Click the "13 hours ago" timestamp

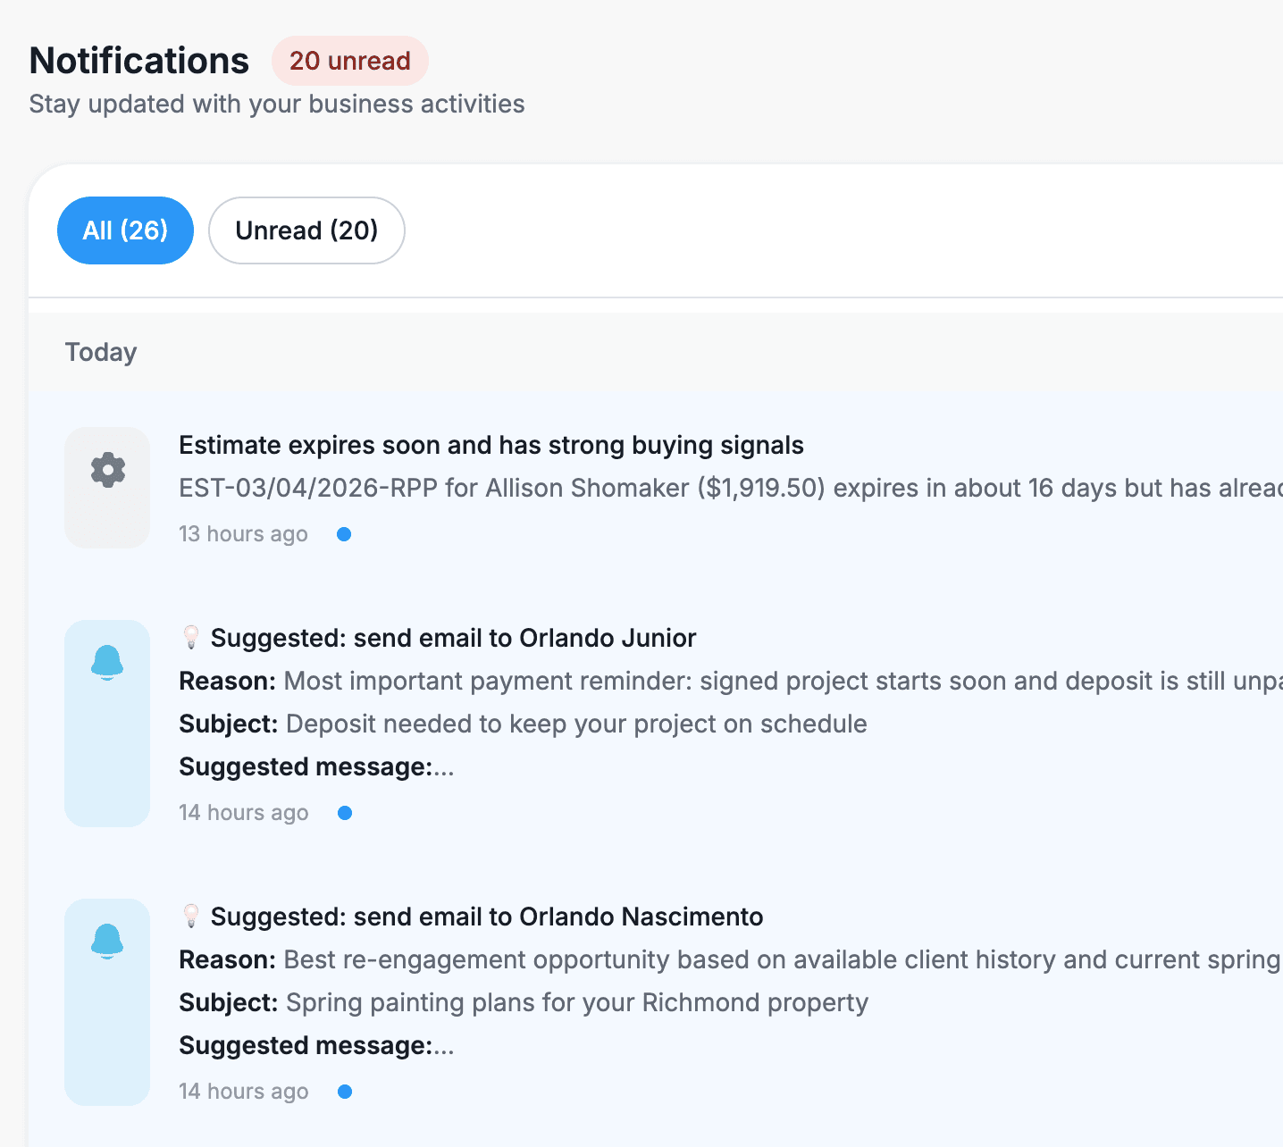(243, 534)
